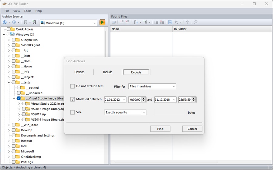Expand the __Projects folder node
The height and width of the screenshot is (170, 273).
click(x=9, y=77)
